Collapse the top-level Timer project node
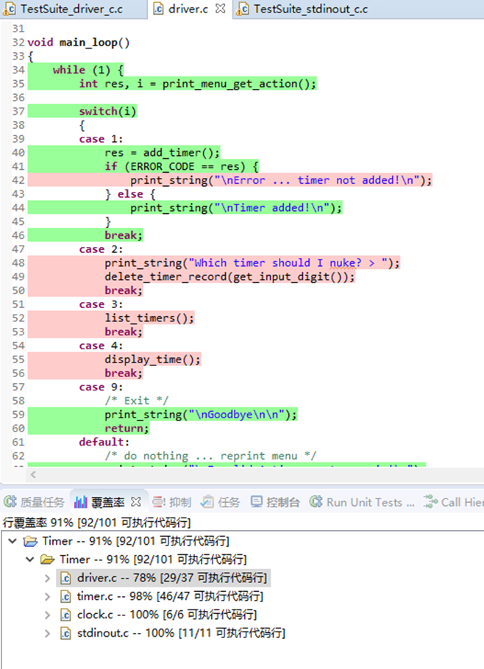Image resolution: width=484 pixels, height=669 pixels. click(13, 541)
